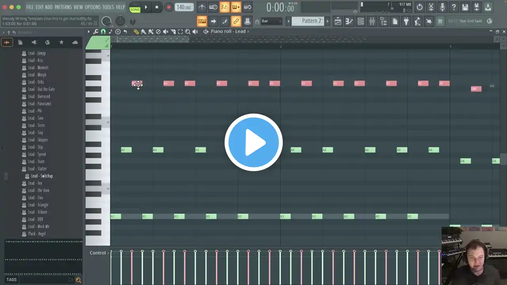
Task: Open the browser cloud tab
Action: (x=75, y=42)
